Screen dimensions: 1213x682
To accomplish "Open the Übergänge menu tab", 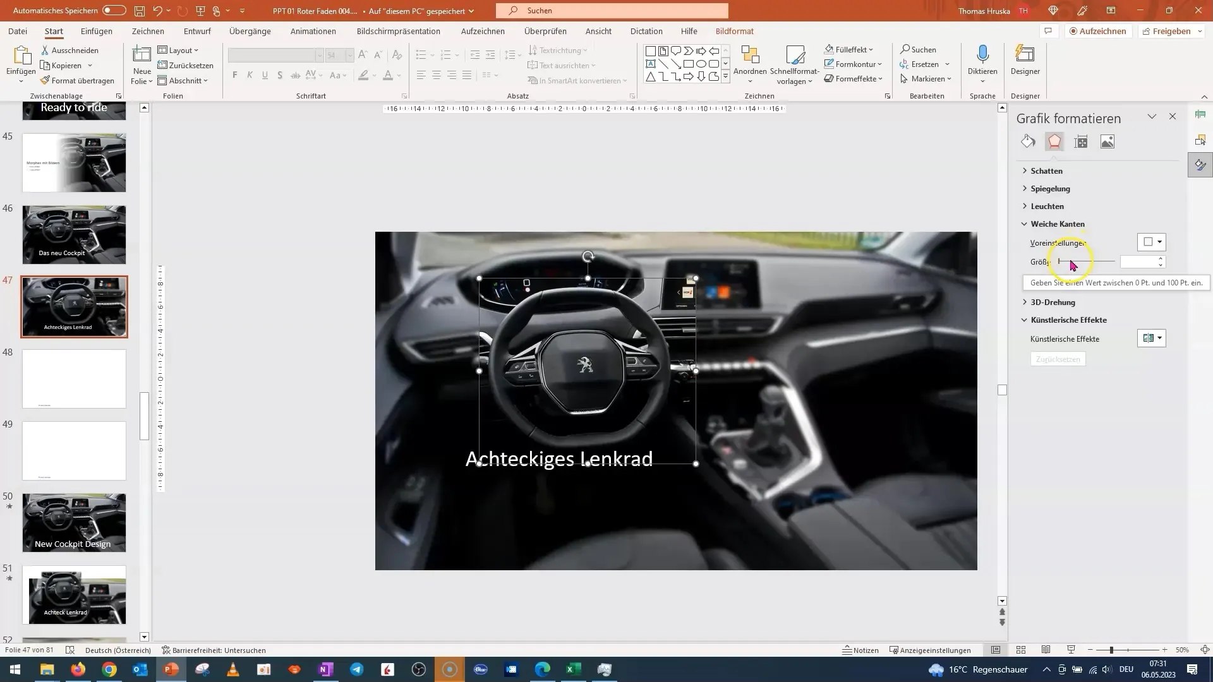I will pos(249,31).
